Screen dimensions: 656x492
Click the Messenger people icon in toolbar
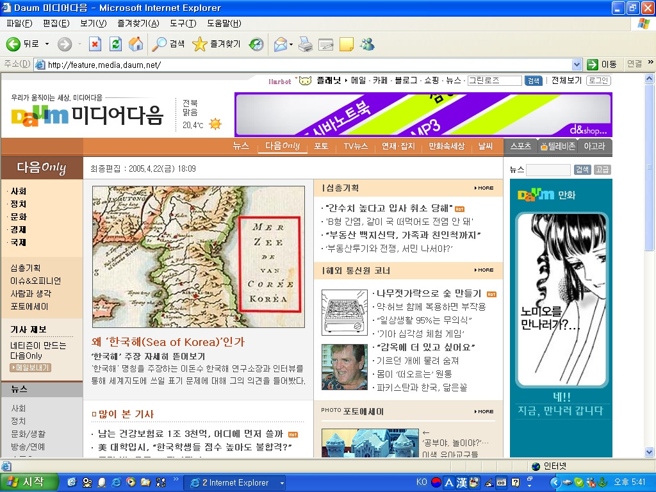coord(367,44)
